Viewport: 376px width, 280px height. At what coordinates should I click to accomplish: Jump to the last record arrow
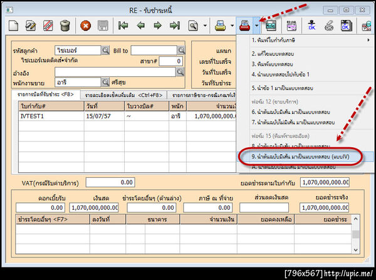tap(175, 26)
